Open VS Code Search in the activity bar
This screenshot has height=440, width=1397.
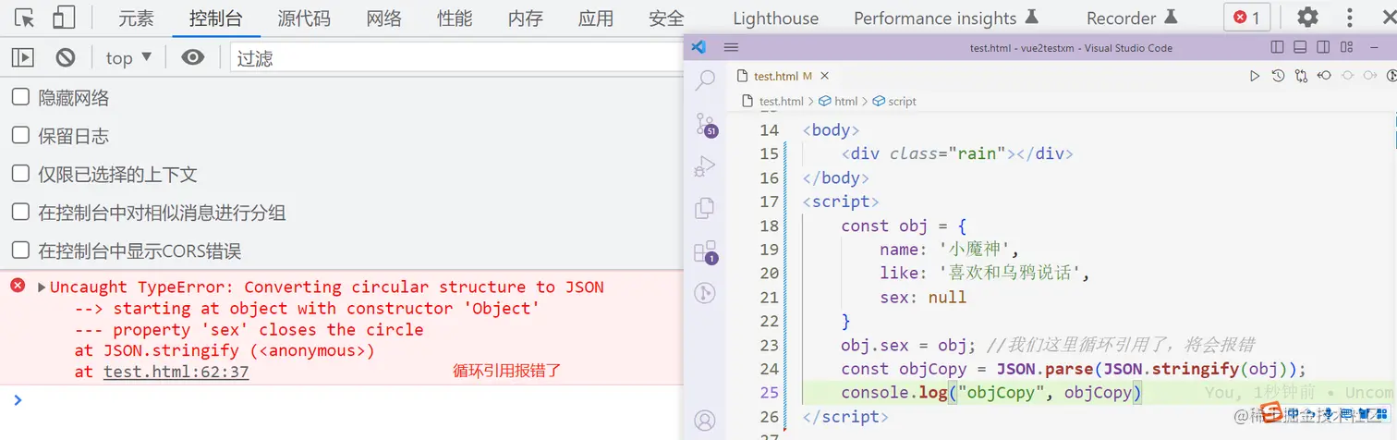pos(705,79)
